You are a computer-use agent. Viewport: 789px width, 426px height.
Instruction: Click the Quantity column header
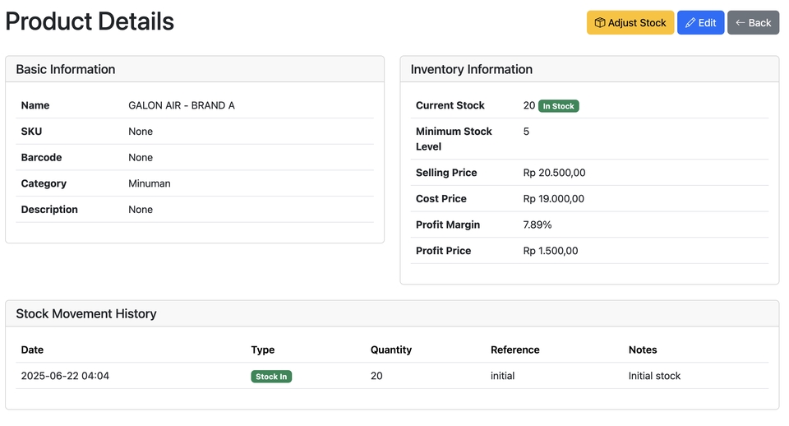pos(391,350)
